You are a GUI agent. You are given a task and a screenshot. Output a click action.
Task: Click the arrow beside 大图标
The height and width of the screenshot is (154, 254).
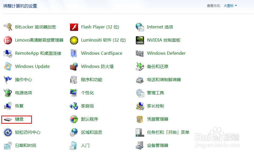tap(236, 6)
